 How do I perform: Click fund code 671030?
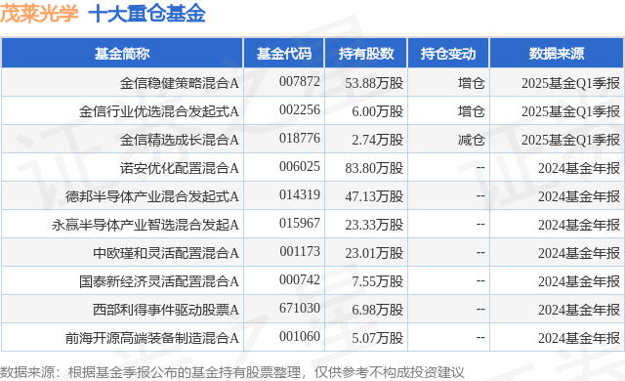click(x=300, y=308)
